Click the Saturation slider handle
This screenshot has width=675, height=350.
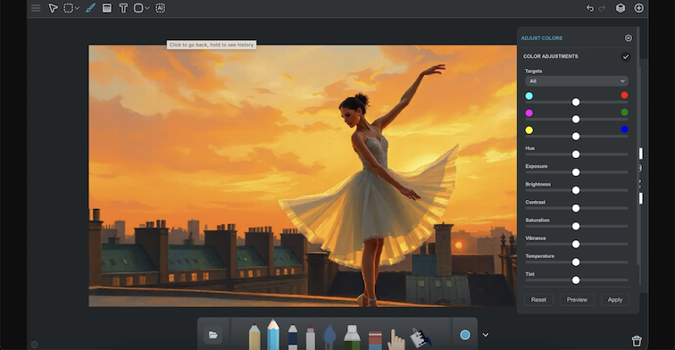(x=576, y=226)
